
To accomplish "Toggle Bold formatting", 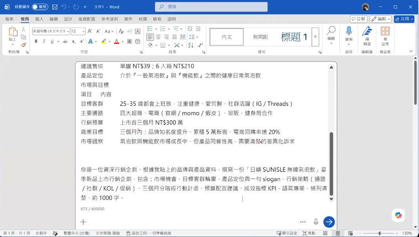I will [x=36, y=42].
